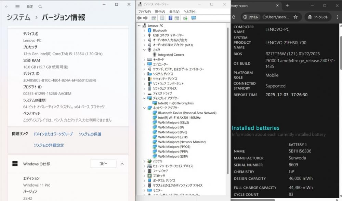This screenshot has height=201, width=342.
Task: Expand USB コネクタ マネージャー category
Action: (x=144, y=35)
